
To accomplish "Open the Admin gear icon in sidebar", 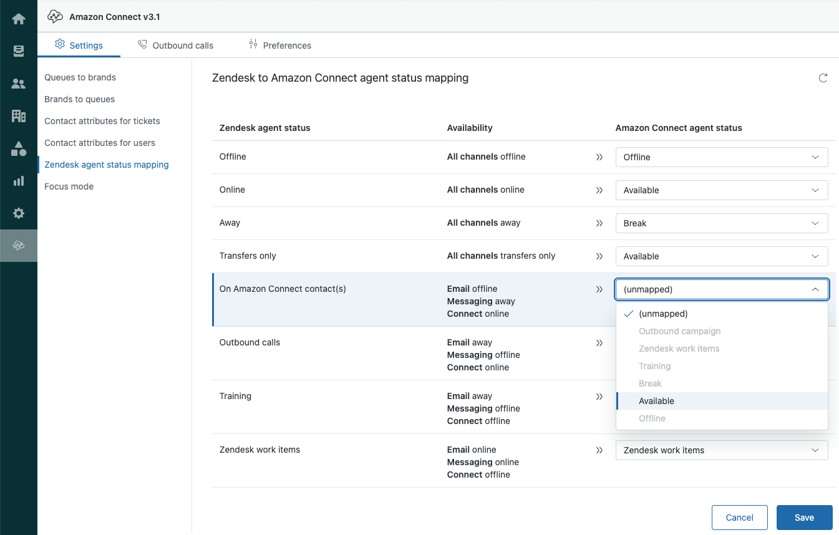I will pos(19,213).
